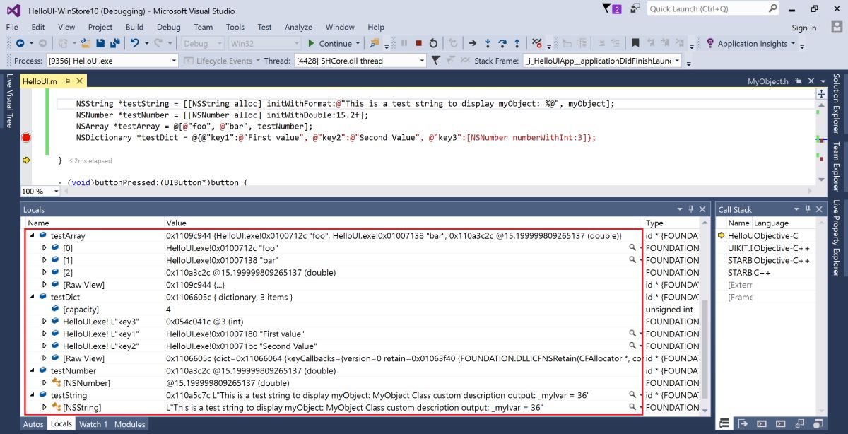Select the [Raw View] row under testArray
This screenshot has width=848, height=434.
pyautogui.click(x=362, y=285)
